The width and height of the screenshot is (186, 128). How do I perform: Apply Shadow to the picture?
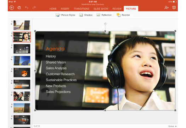click(x=86, y=15)
